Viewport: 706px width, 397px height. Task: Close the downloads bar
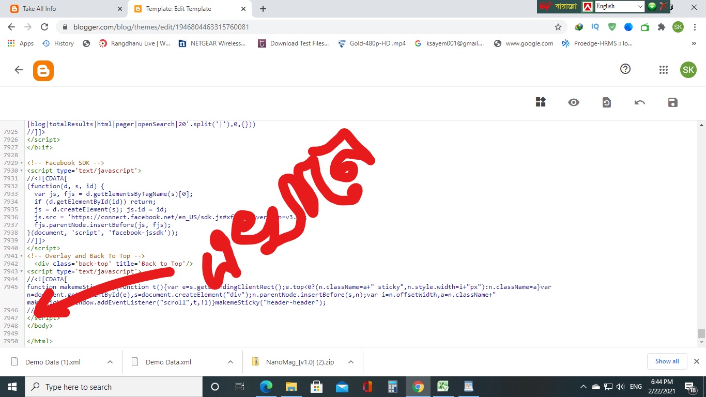click(x=696, y=361)
